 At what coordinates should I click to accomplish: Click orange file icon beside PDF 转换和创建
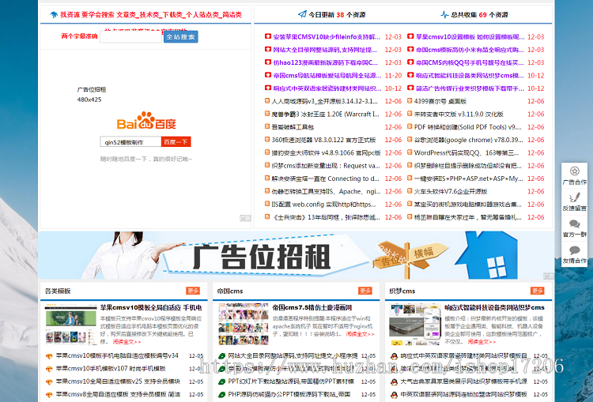[x=410, y=126]
